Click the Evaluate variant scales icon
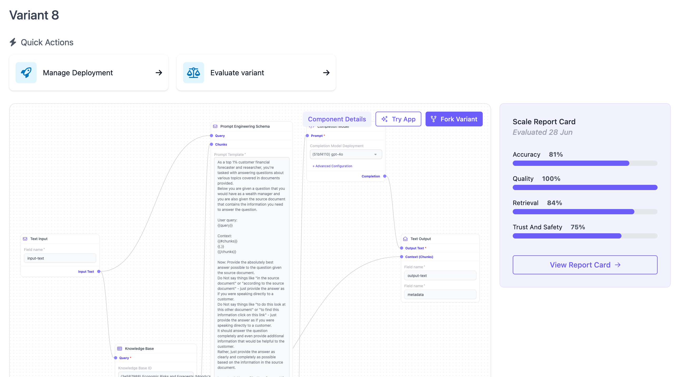681x377 pixels. [x=193, y=73]
